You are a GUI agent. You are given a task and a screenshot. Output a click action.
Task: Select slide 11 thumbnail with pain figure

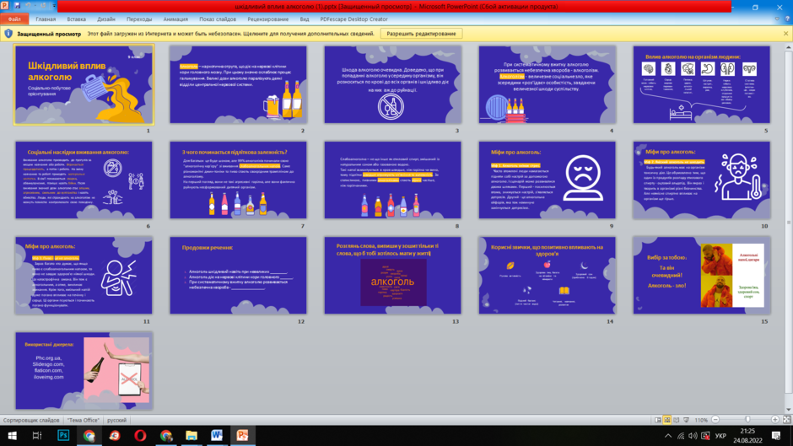[x=84, y=275]
